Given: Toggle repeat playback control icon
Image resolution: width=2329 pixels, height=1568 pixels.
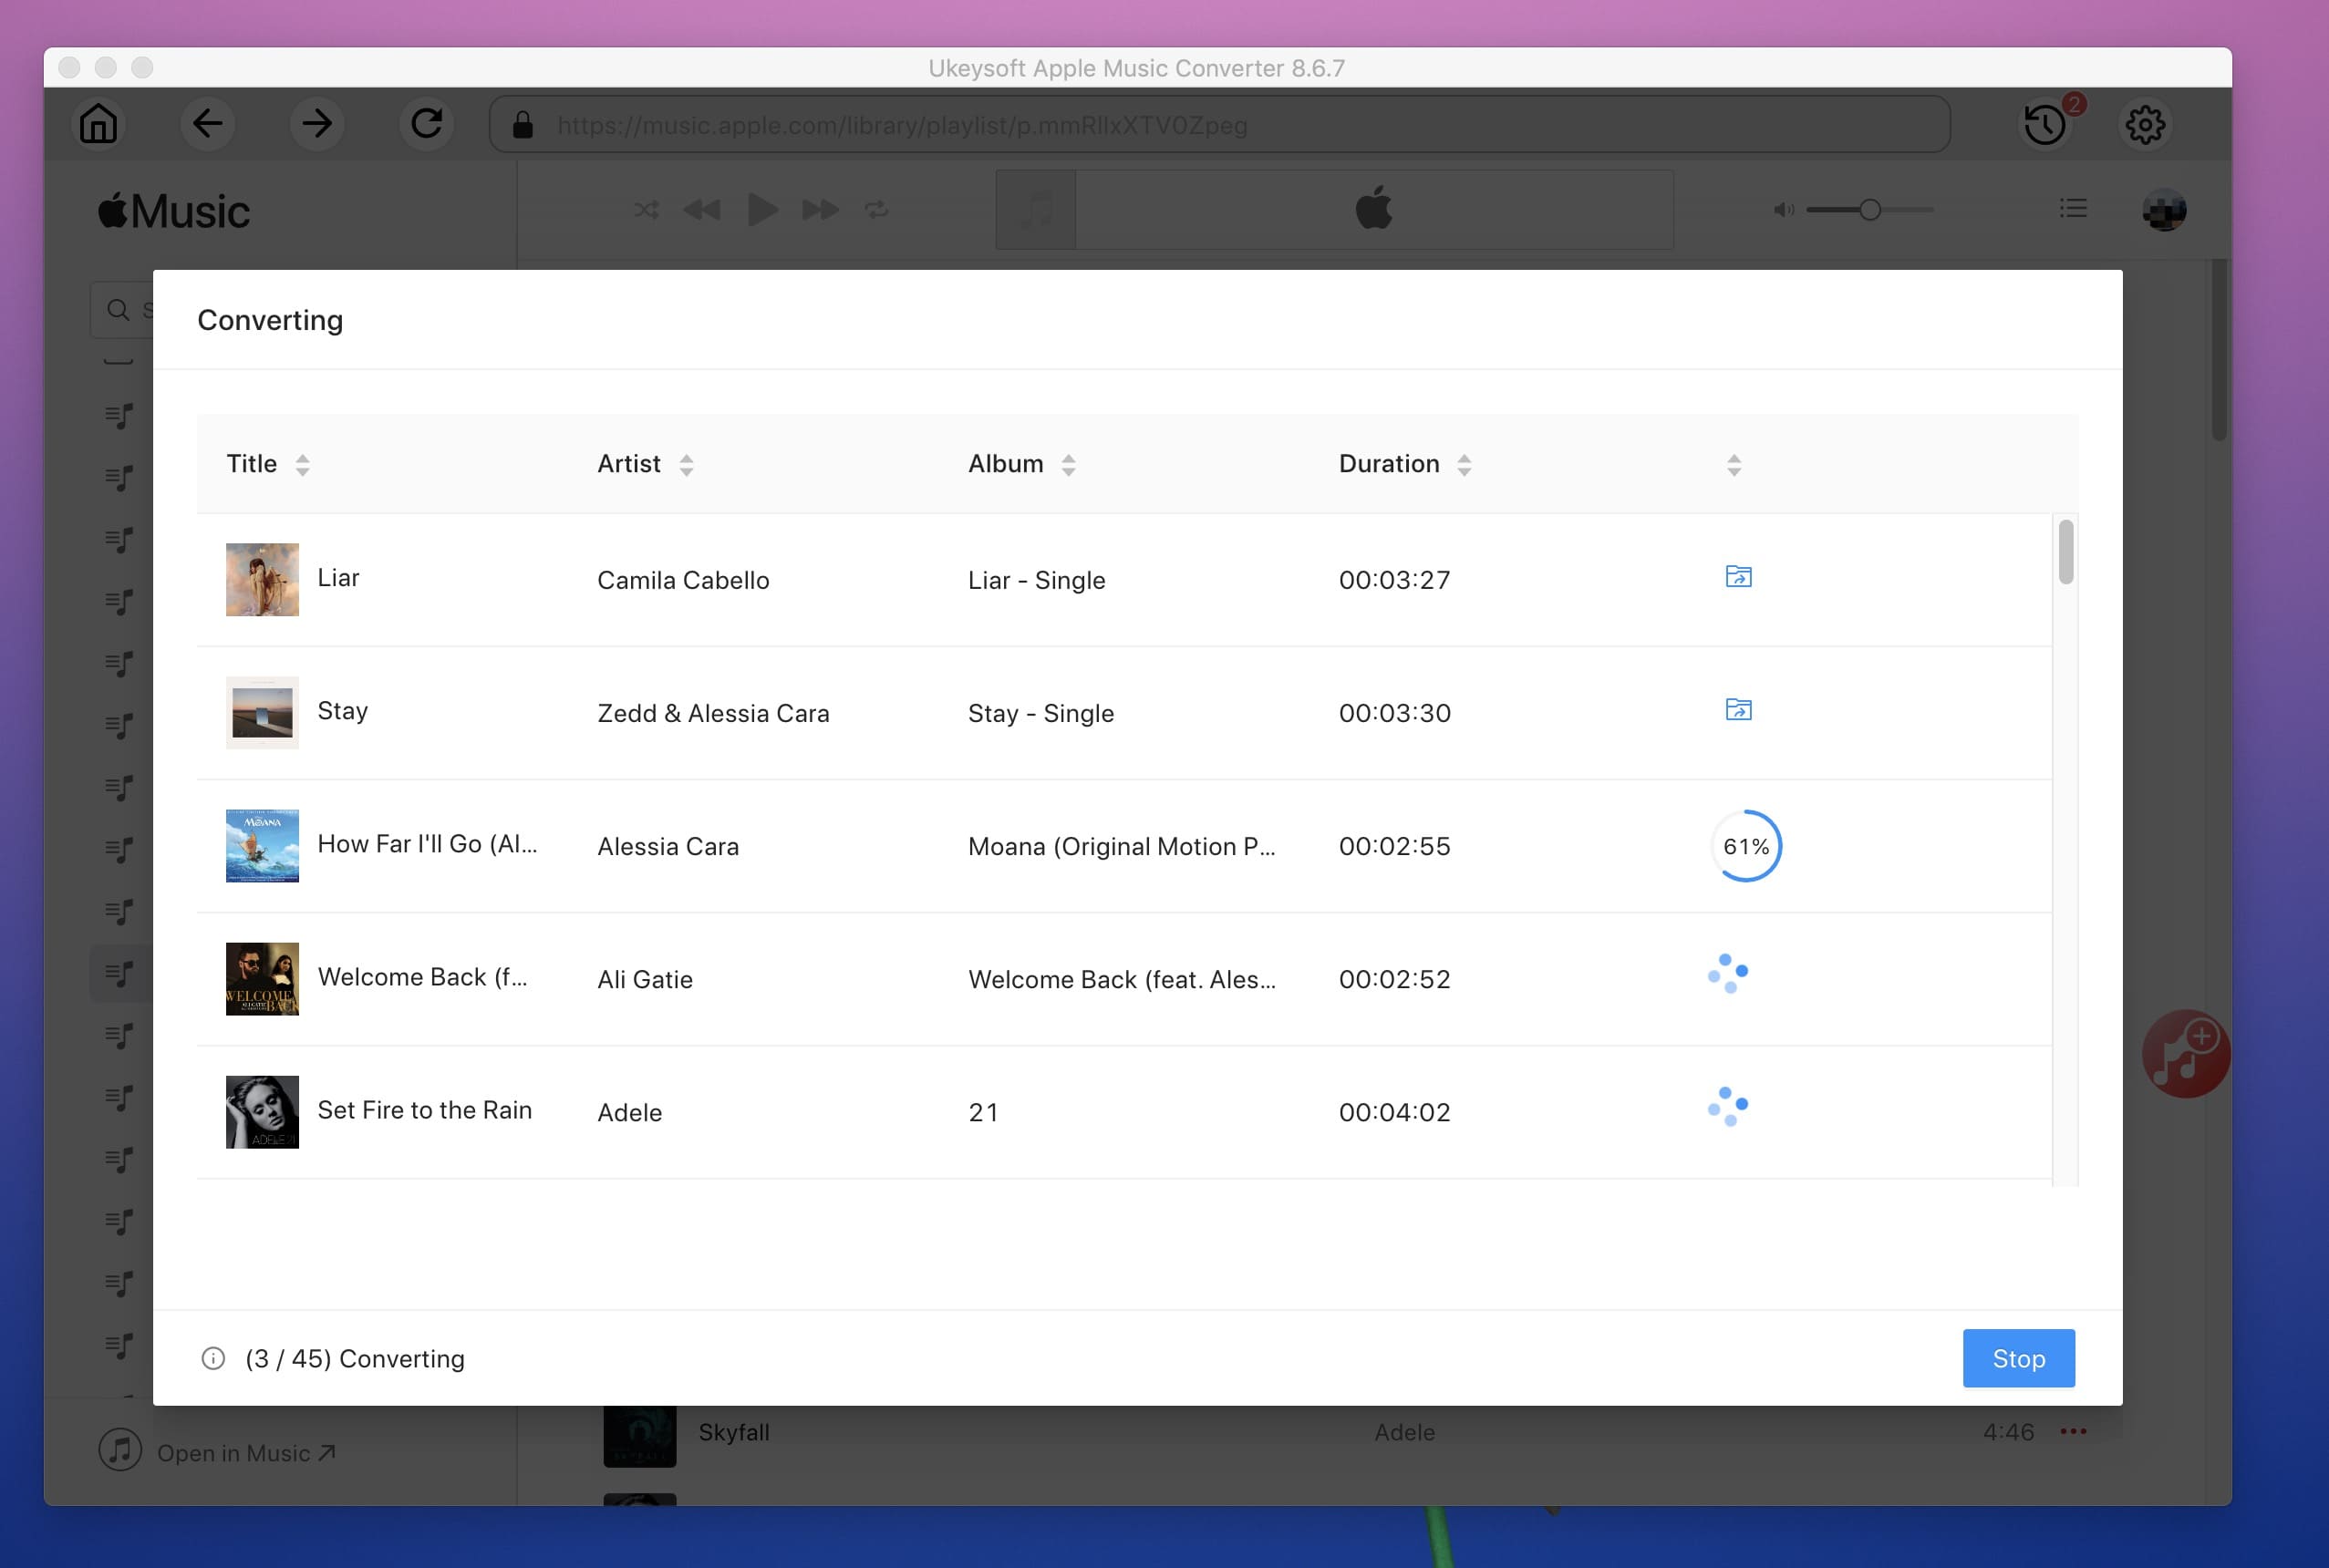Looking at the screenshot, I should 876,210.
